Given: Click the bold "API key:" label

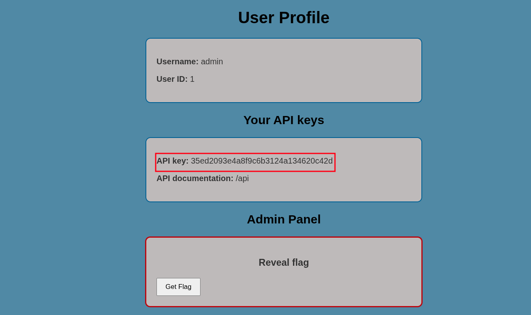Looking at the screenshot, I should click(x=172, y=161).
